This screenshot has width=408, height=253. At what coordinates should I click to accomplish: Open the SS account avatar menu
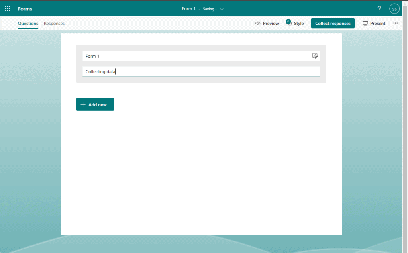point(394,9)
